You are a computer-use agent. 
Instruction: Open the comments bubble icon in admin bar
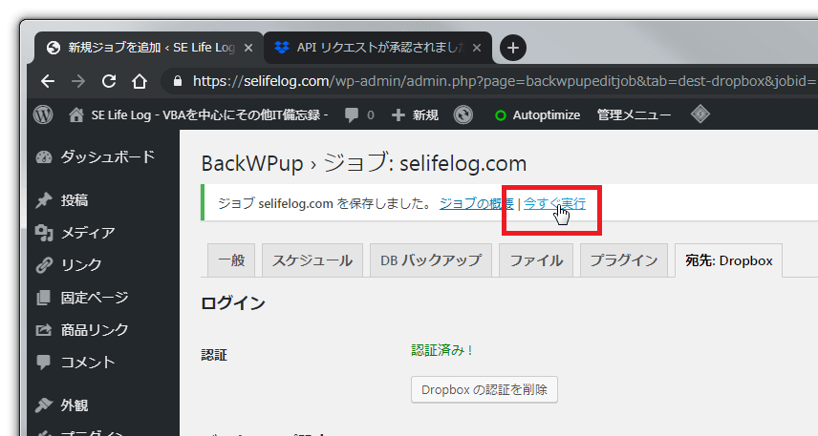click(x=353, y=114)
